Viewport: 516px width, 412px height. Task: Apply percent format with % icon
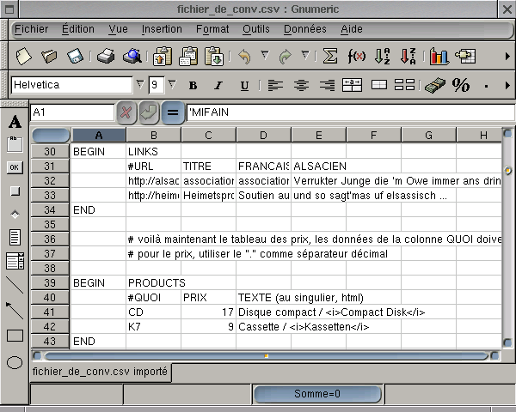tap(461, 85)
